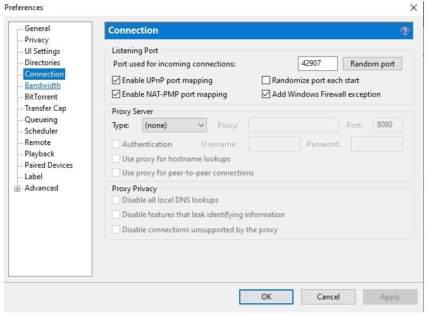Check Disable features that leak identifying information
Screen dimensions: 427x314
tap(116, 215)
